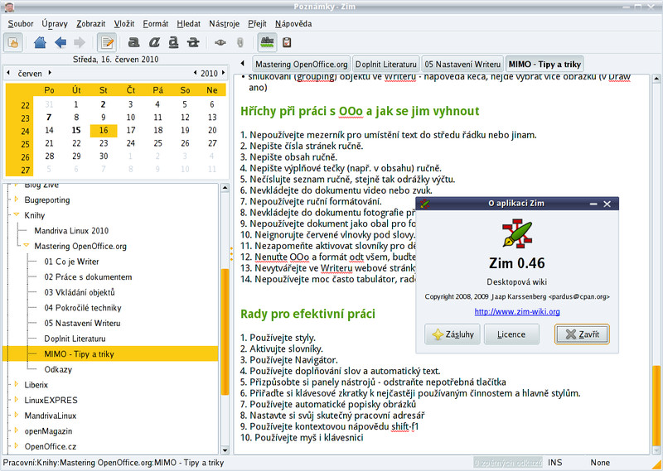Screen dimensions: 663x471
Task: Open the Přejít menu
Action: 257,24
